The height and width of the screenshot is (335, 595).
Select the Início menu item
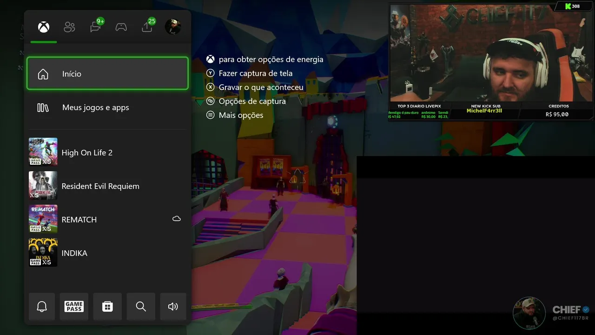pyautogui.click(x=107, y=74)
